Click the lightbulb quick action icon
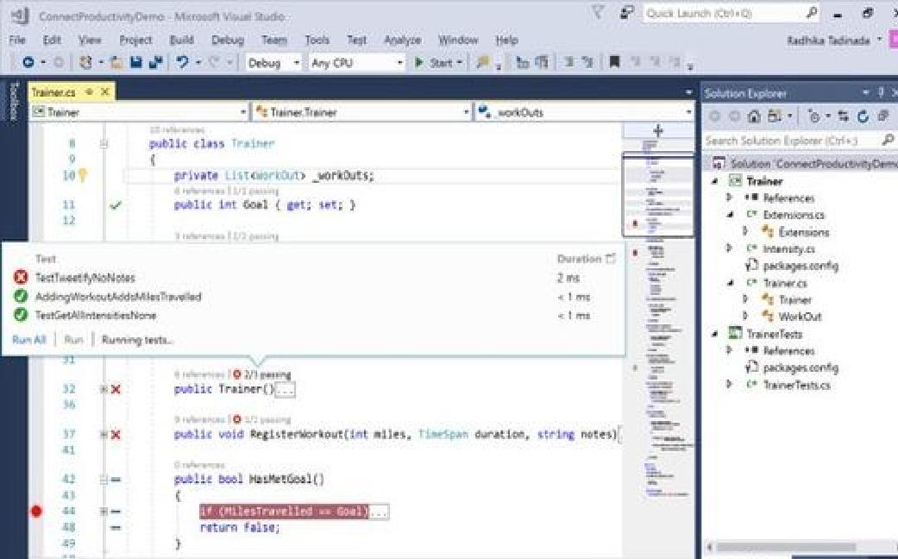 click(x=83, y=174)
